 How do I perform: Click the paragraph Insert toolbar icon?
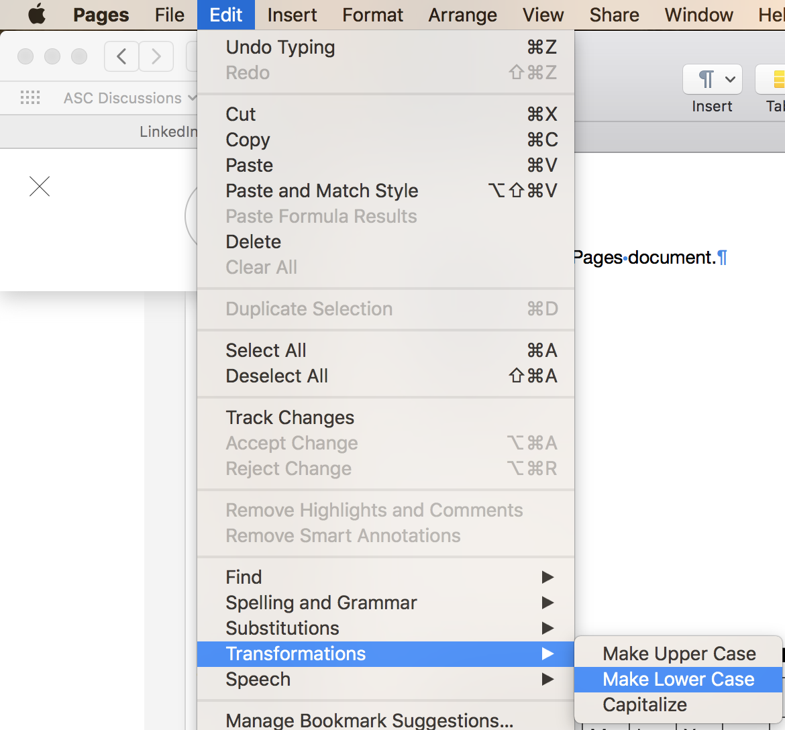coord(712,80)
